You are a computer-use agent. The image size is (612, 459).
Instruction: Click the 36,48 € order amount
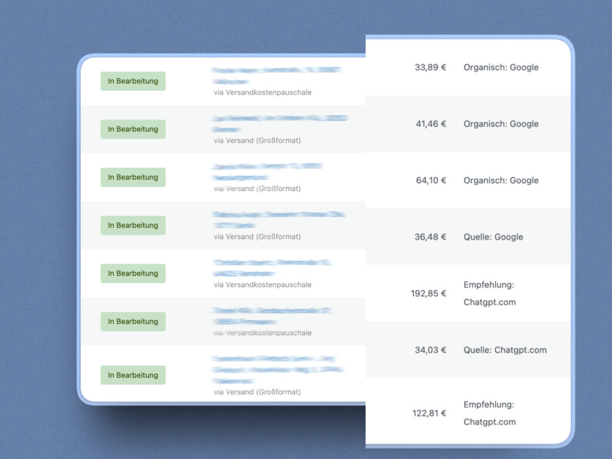click(430, 237)
